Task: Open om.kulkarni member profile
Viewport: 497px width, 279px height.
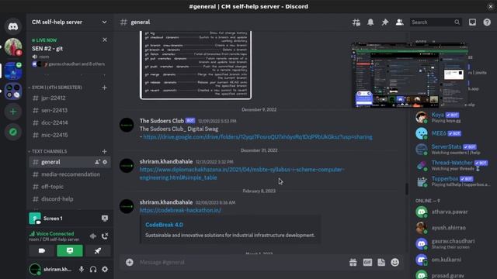Action: click(454, 260)
